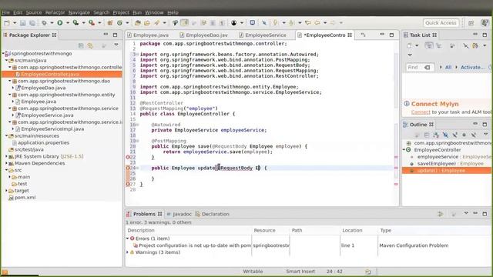Click the Connect link under Connect Mylyn

point(421,112)
